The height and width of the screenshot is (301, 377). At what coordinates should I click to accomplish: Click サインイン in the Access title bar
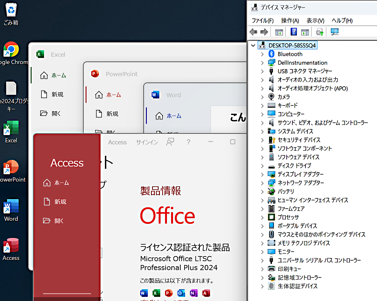(147, 142)
